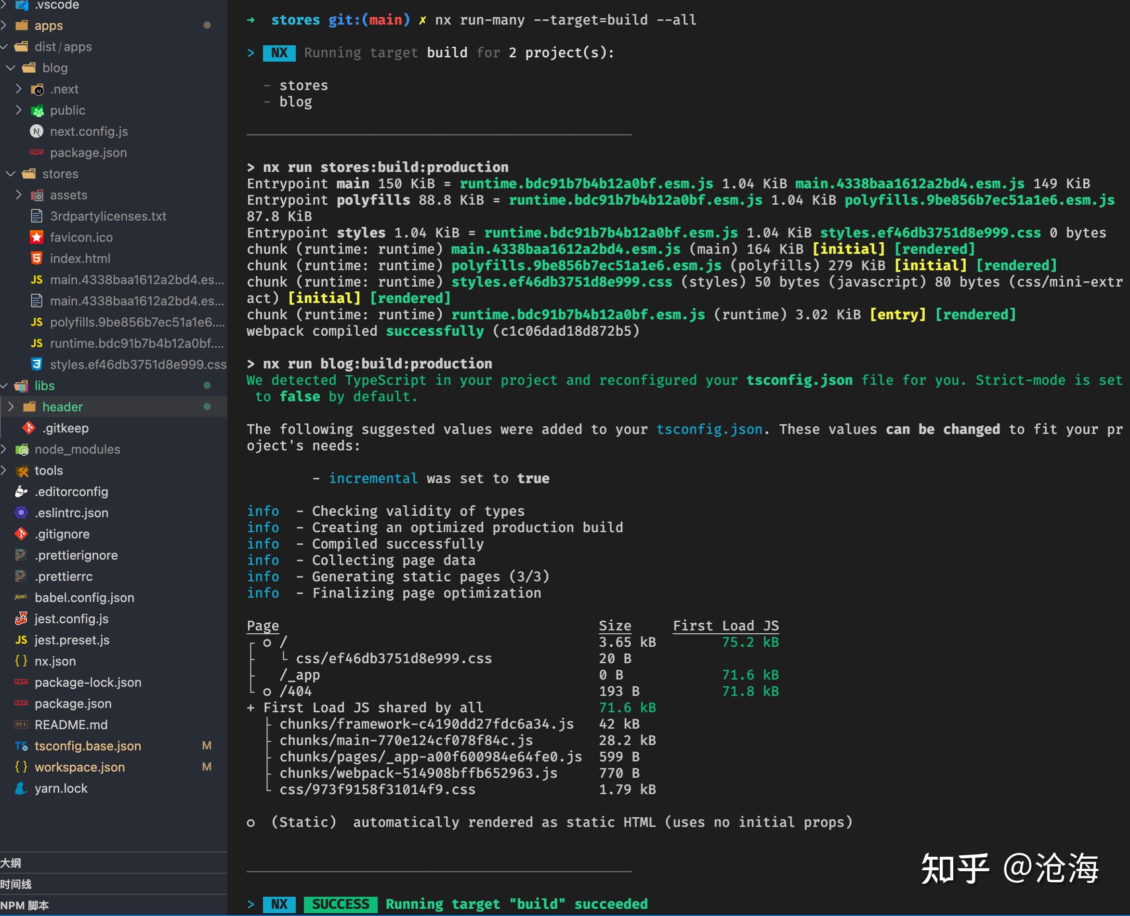Click the Next.js icon beside next.config.js
Image resolution: width=1130 pixels, height=916 pixels.
37,131
